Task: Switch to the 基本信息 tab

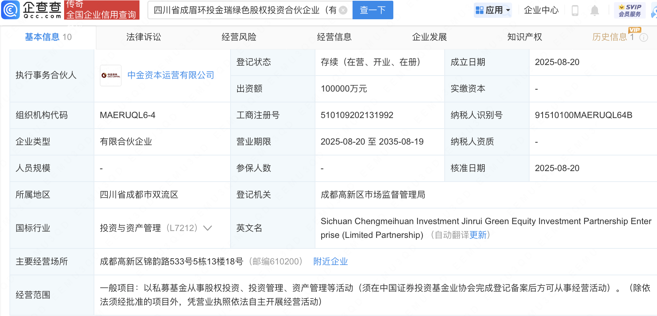Action: click(48, 37)
